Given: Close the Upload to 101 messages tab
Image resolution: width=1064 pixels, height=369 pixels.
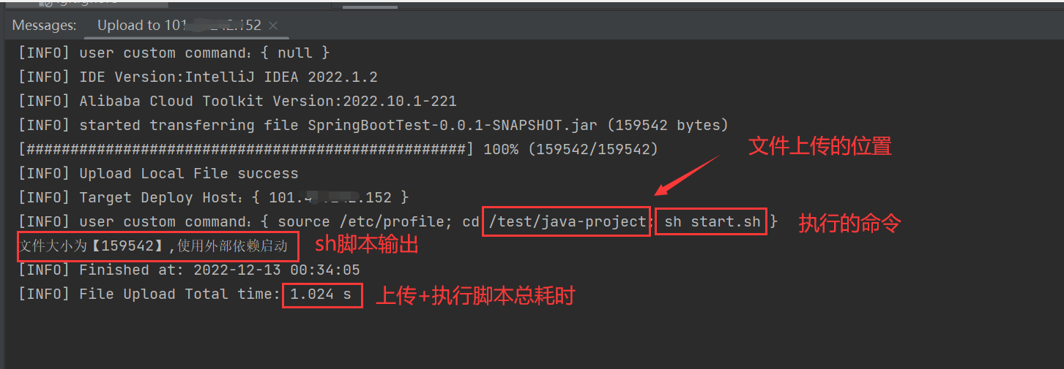Looking at the screenshot, I should point(273,26).
